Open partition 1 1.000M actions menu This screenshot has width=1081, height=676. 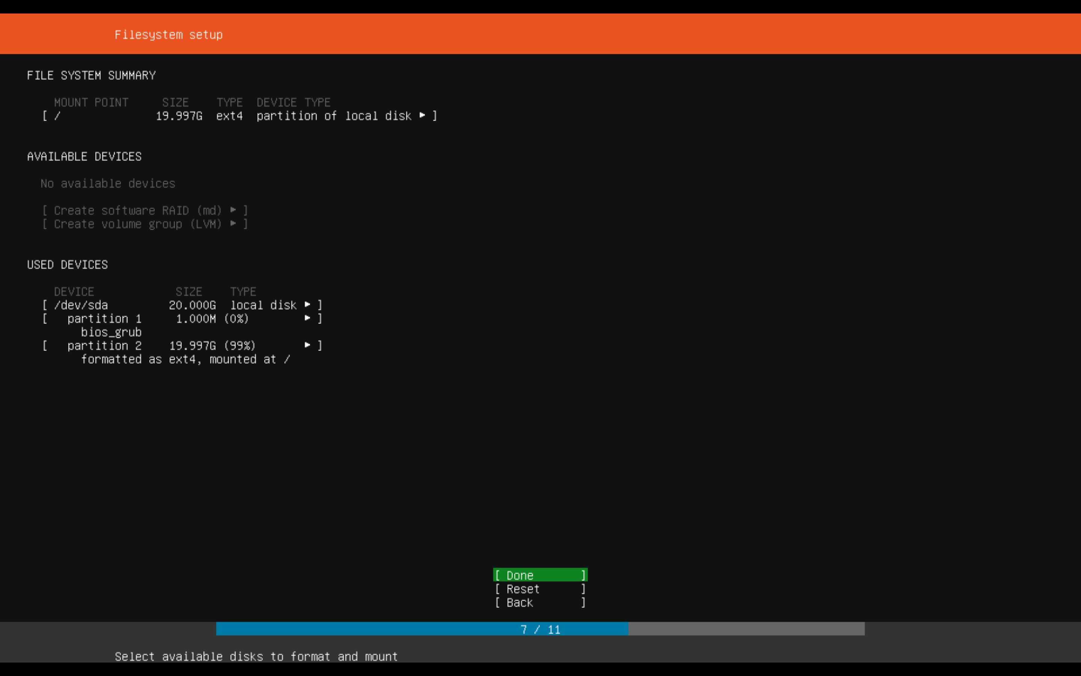[182, 318]
